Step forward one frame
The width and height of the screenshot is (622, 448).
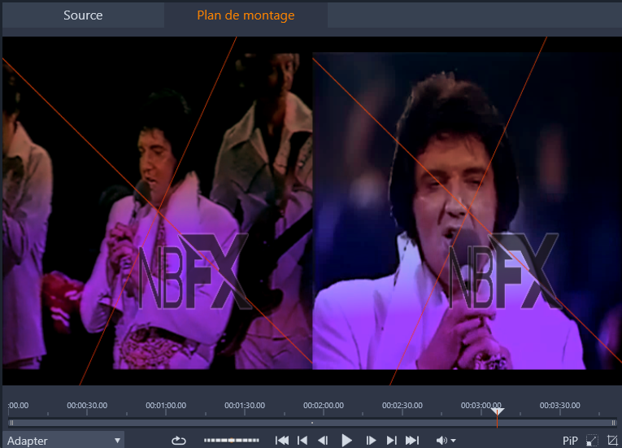pyautogui.click(x=371, y=440)
